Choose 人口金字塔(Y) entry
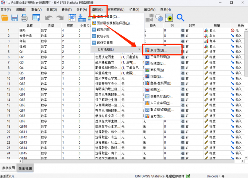The image size is (248, 178). point(162,103)
